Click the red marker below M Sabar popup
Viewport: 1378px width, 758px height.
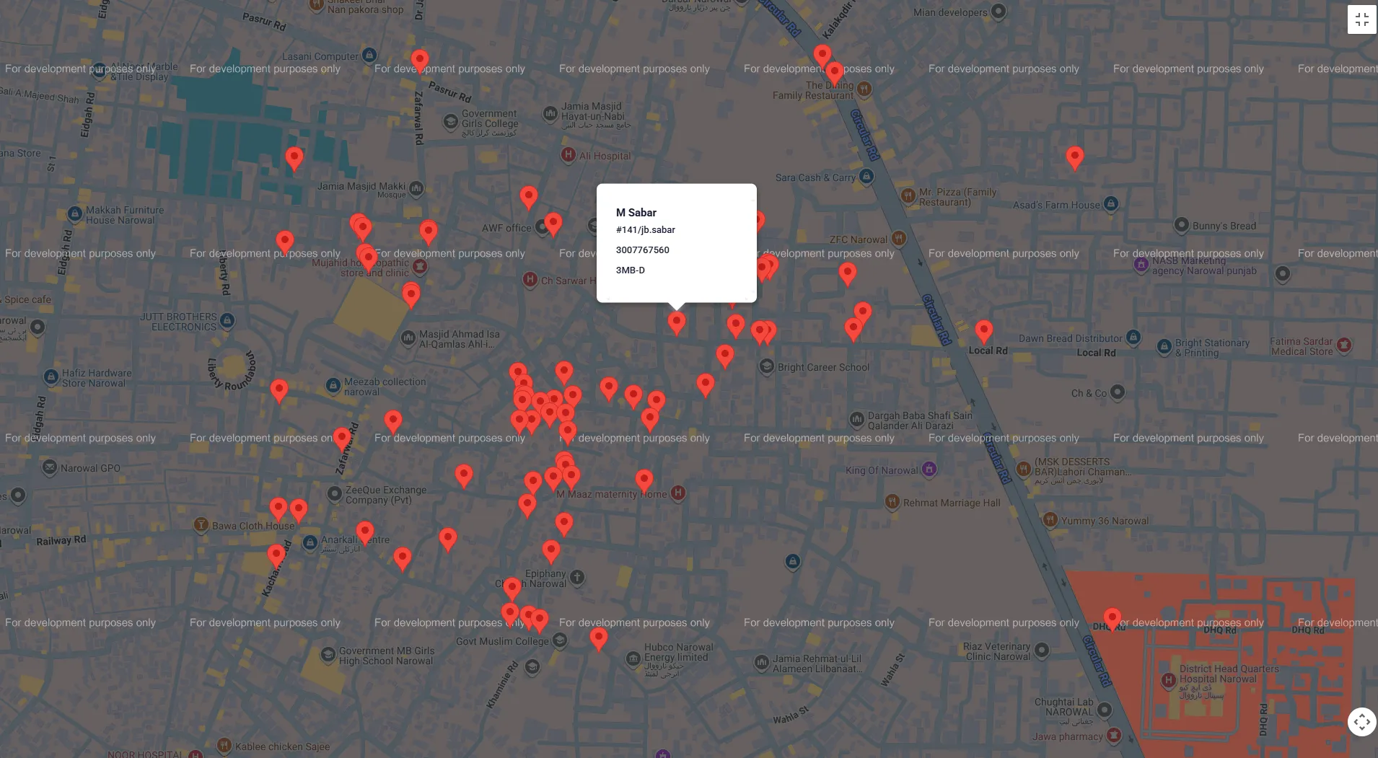point(677,323)
